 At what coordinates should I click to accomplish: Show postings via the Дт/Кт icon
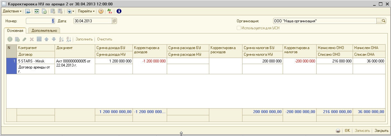(x=110, y=11)
